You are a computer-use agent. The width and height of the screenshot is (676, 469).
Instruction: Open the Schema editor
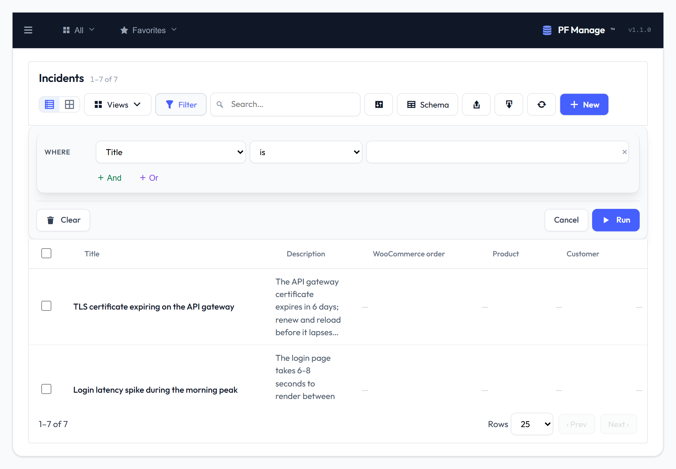point(428,104)
